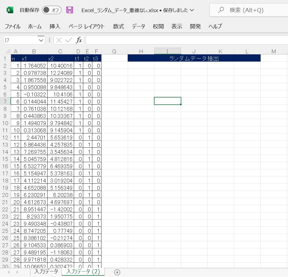Click the ランダムデータ抽出 merged header cell
This screenshot has height=277, width=288.
click(194, 58)
